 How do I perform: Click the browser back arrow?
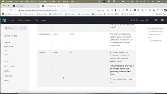pyautogui.click(x=3, y=10)
